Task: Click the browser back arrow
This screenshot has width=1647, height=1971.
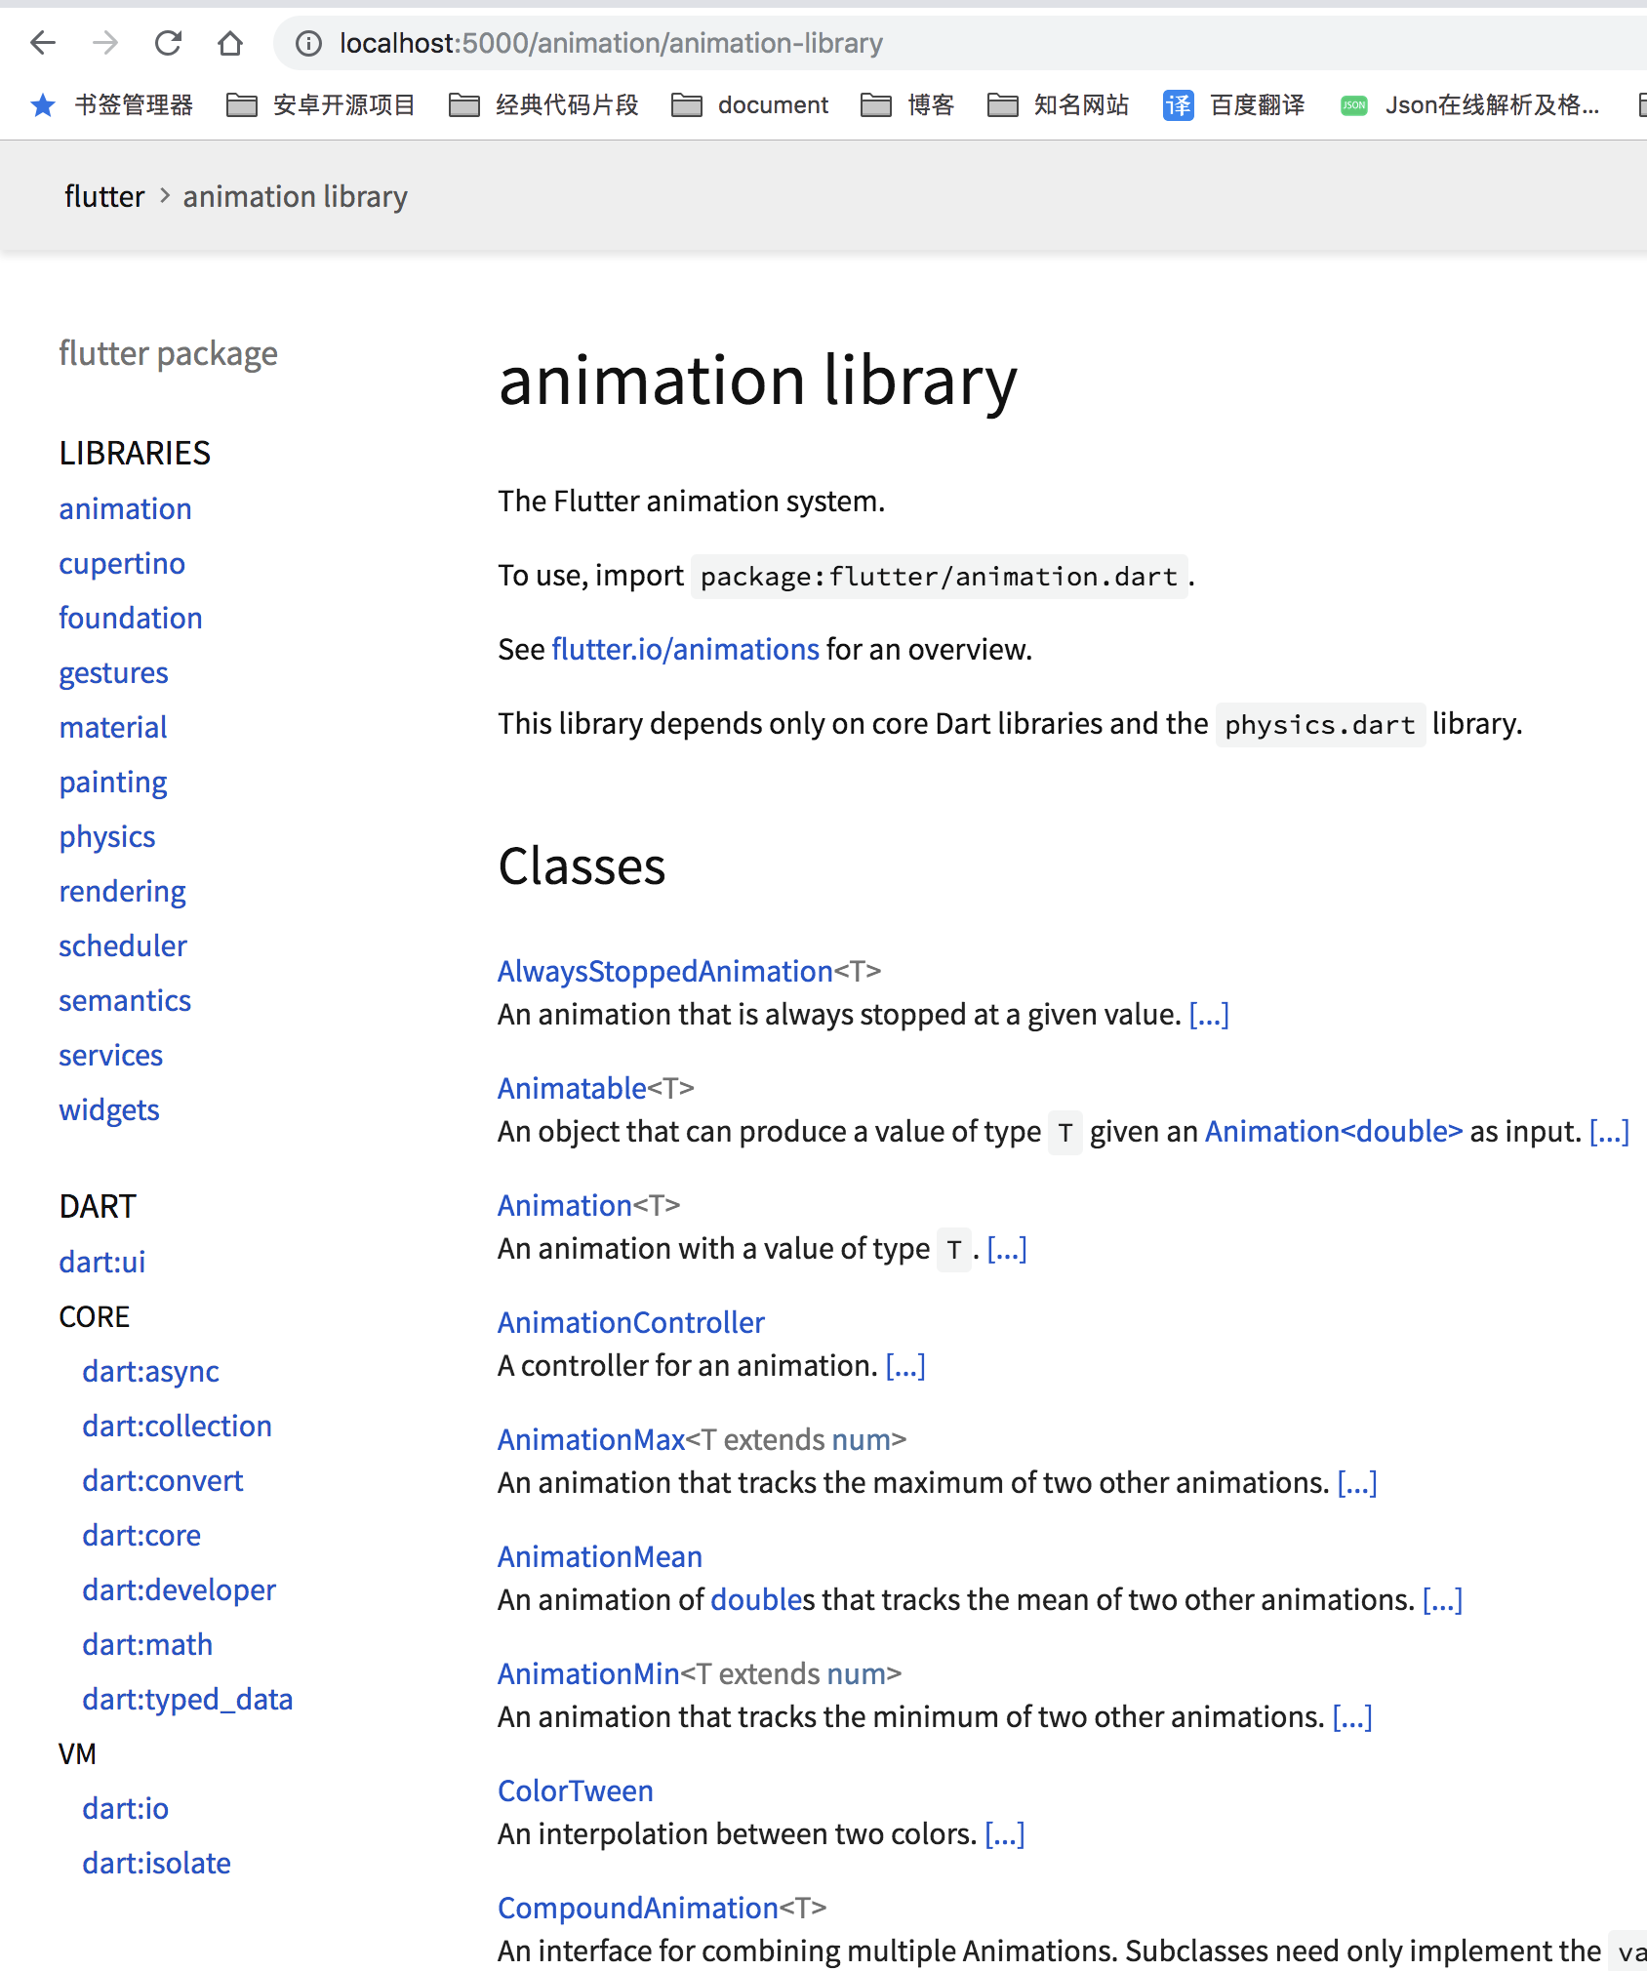Action: 43,43
